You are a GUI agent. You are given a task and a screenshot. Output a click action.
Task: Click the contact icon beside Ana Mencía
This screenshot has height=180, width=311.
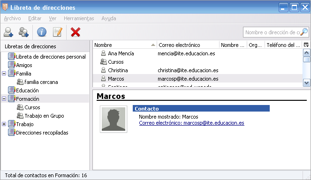(x=103, y=53)
